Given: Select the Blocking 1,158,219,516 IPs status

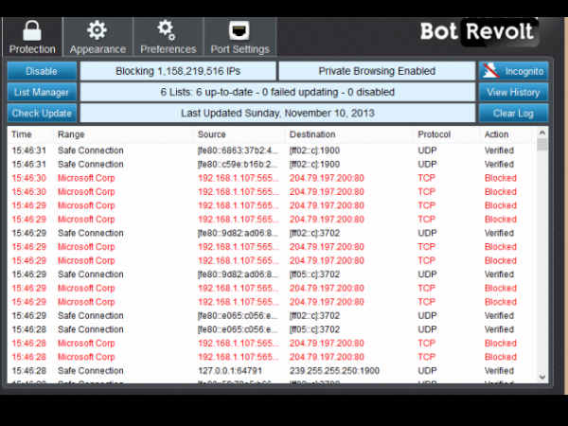Looking at the screenshot, I should (x=178, y=71).
